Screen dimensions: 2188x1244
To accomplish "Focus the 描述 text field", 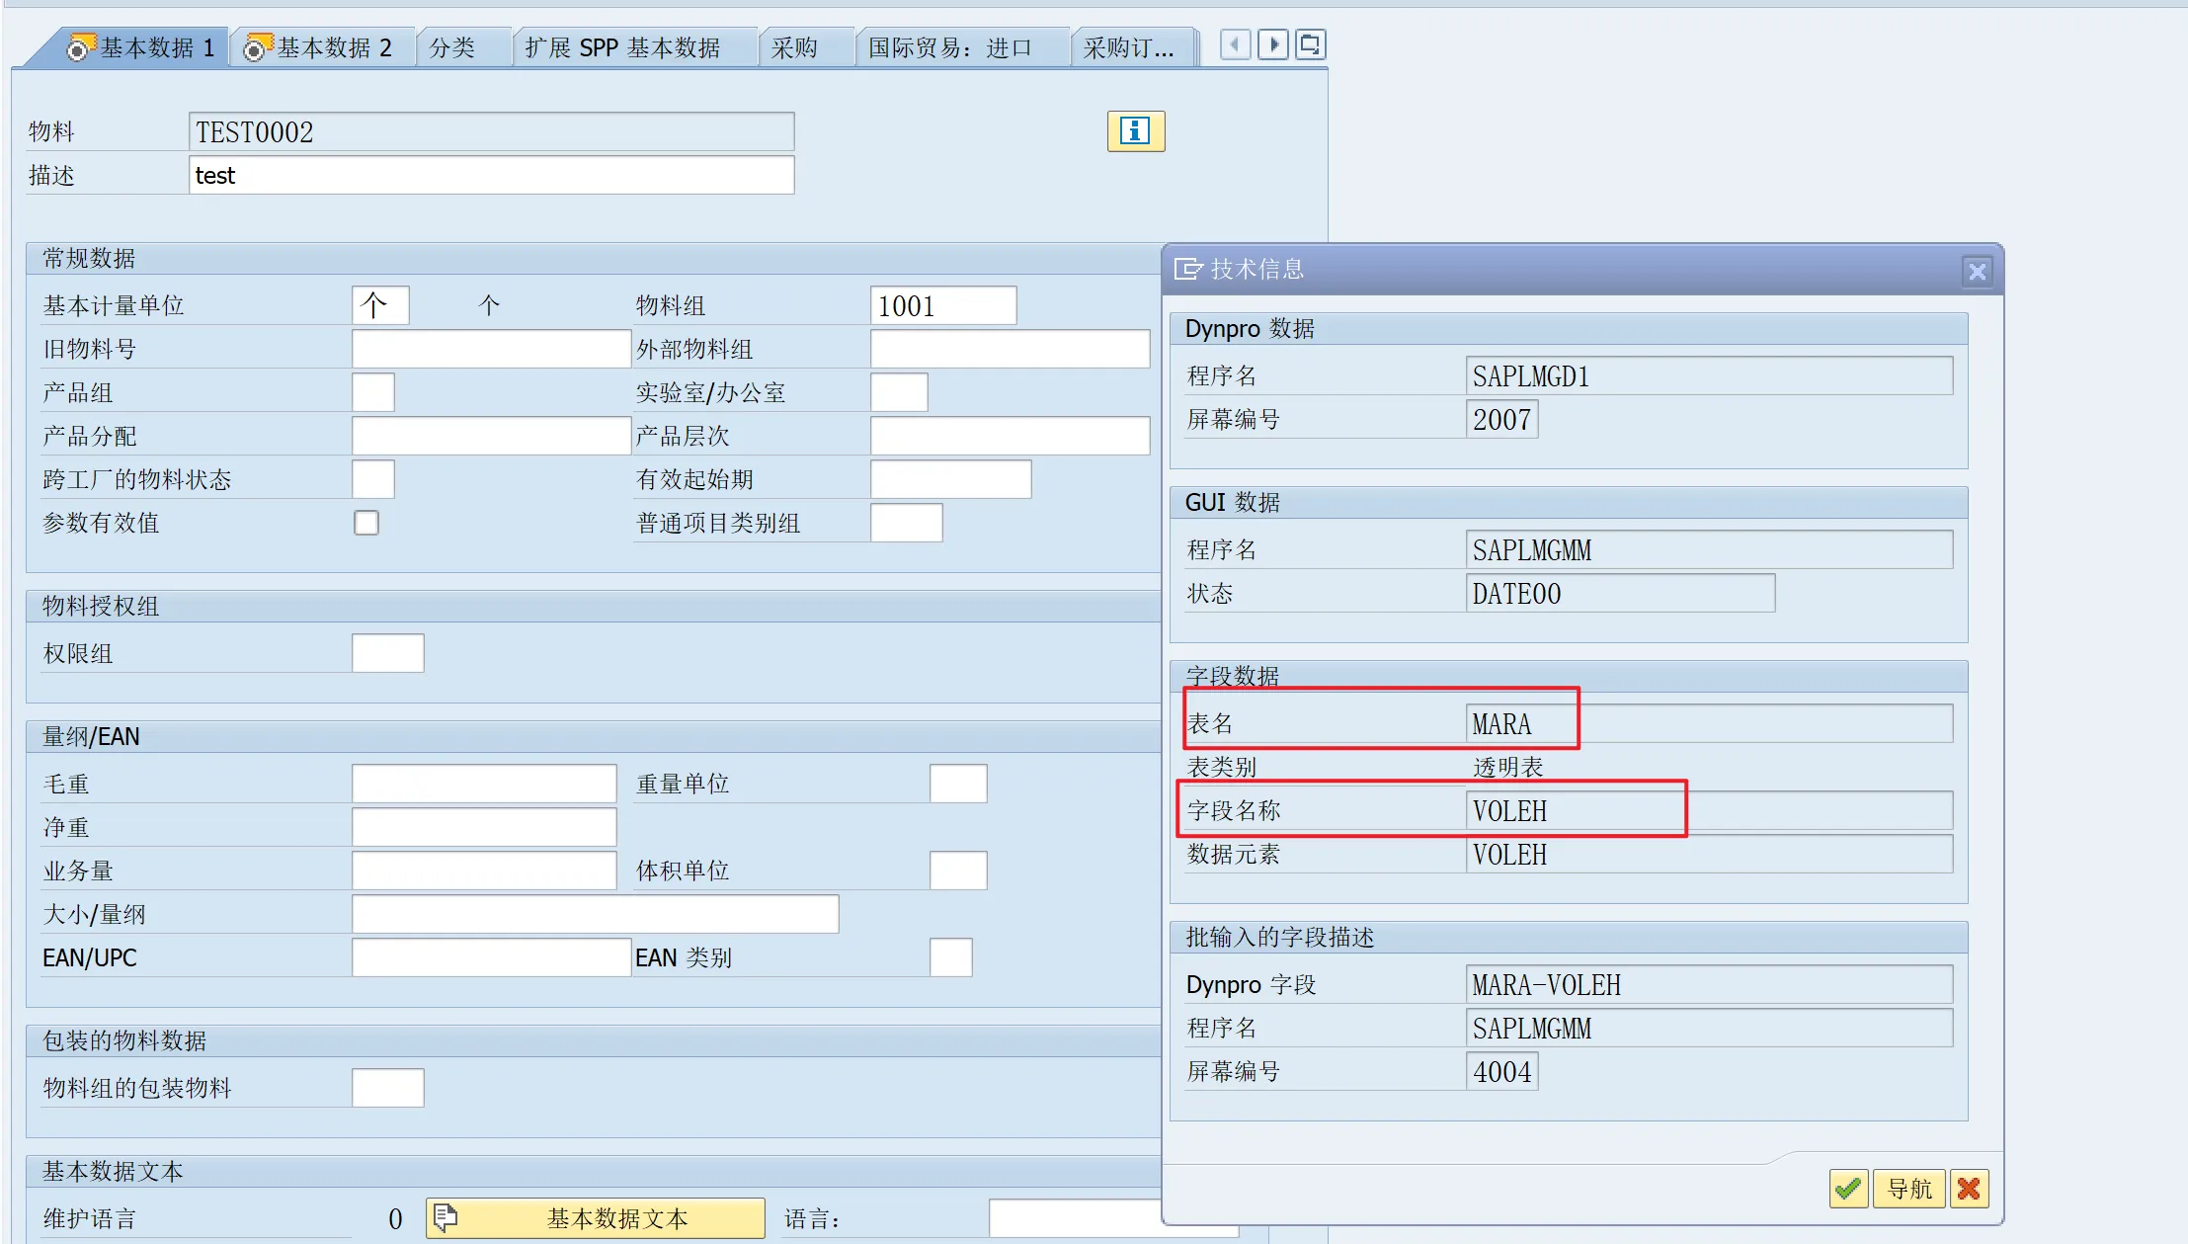I will 491,175.
